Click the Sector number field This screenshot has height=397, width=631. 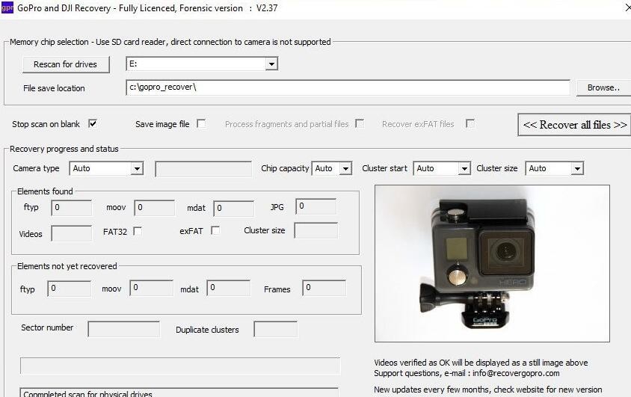pos(123,329)
